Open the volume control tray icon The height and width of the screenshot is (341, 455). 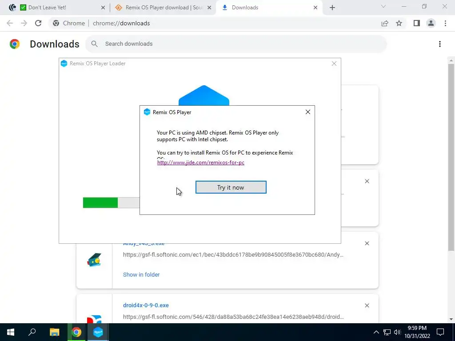tap(397, 332)
